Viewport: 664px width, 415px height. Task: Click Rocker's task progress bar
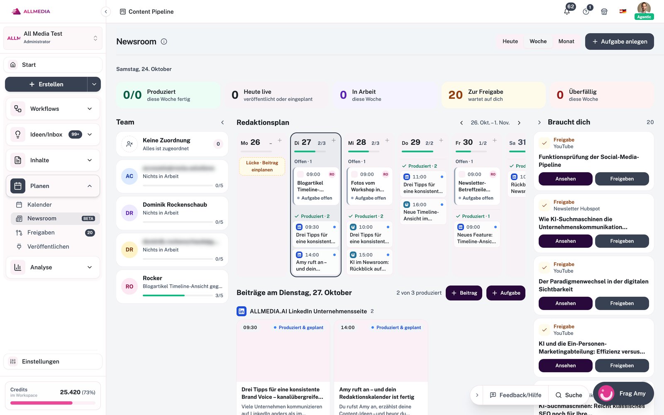(x=178, y=295)
